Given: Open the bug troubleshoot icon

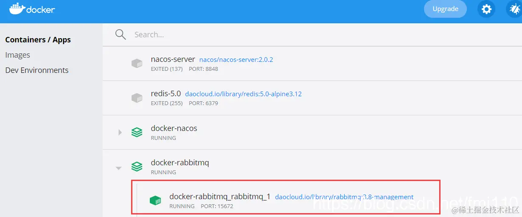Looking at the screenshot, I should [x=514, y=9].
